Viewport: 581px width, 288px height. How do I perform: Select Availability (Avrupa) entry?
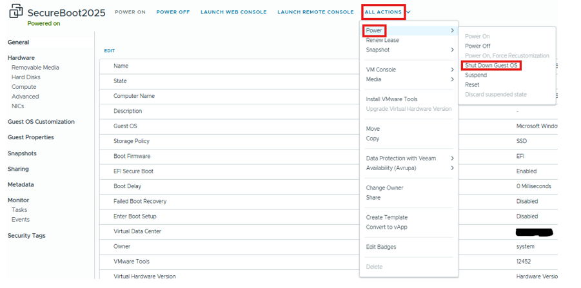(x=391, y=168)
